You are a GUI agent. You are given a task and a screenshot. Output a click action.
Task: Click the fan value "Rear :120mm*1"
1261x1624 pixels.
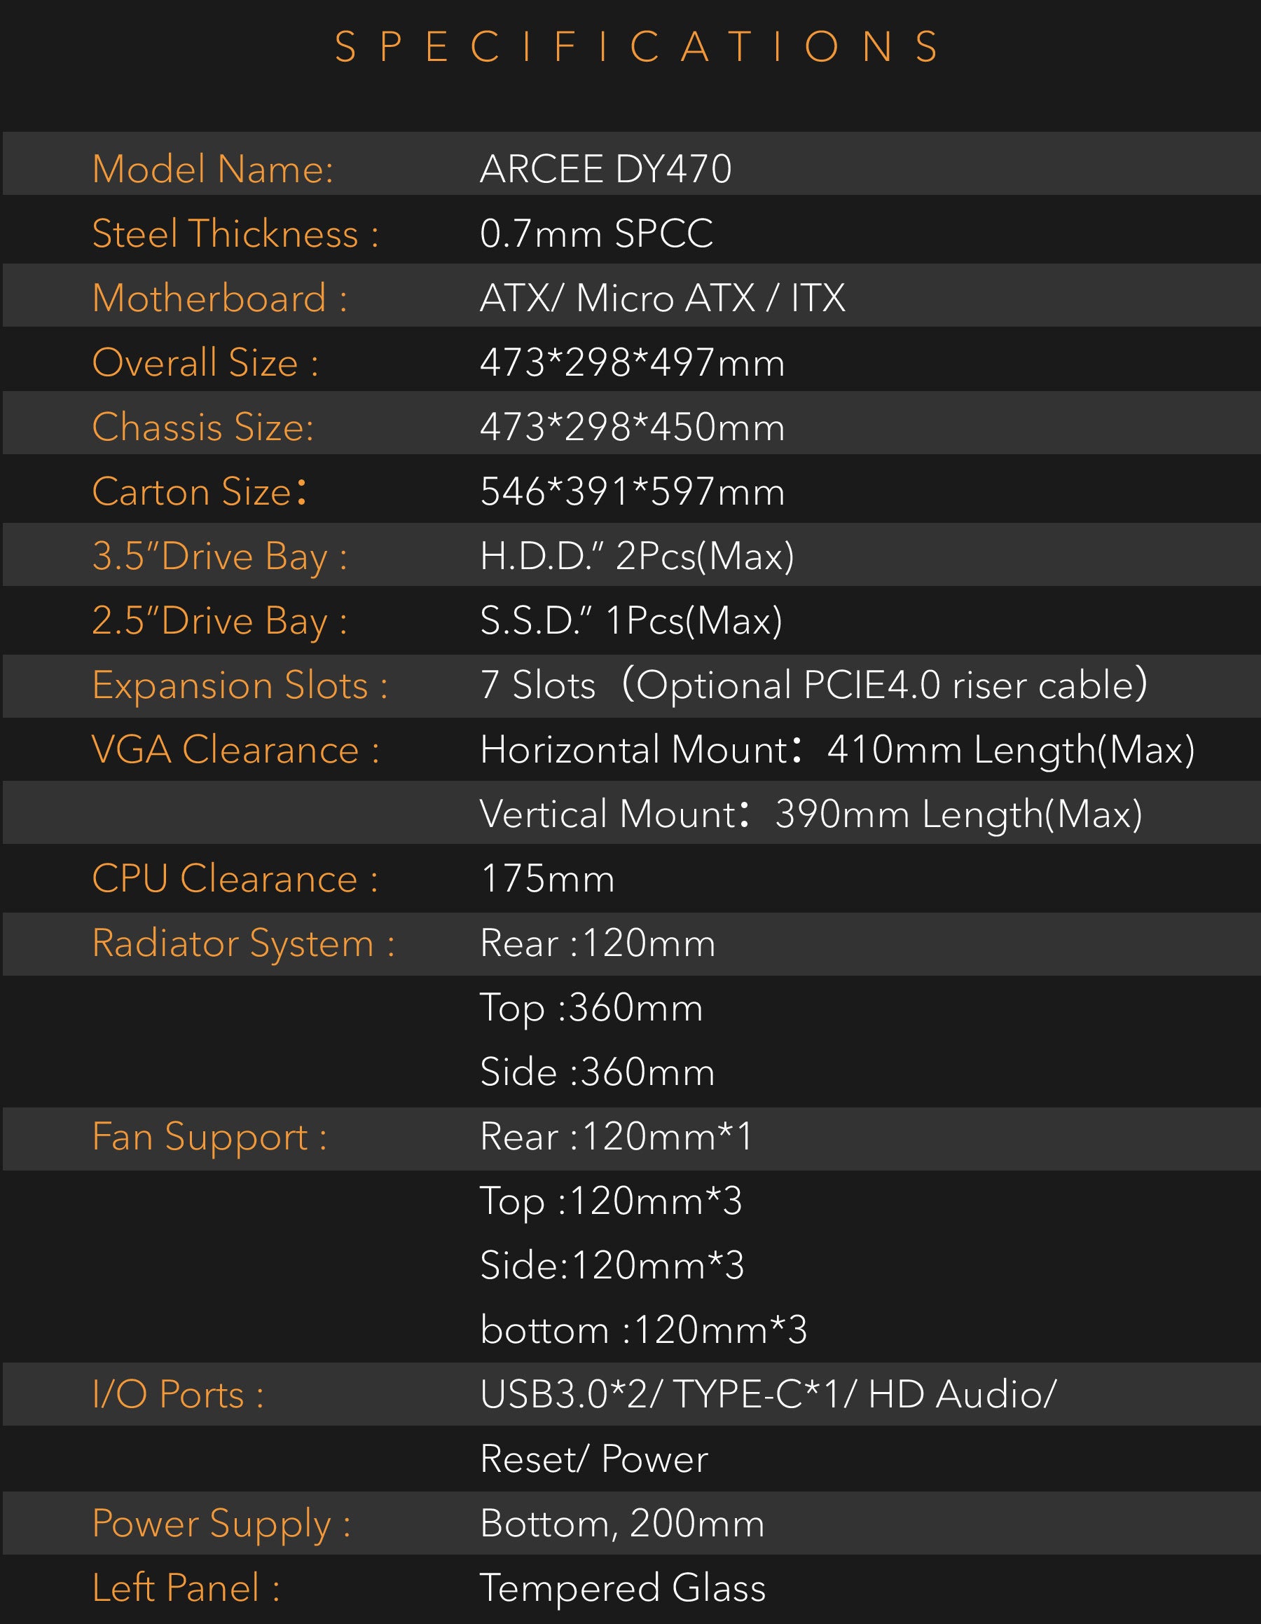(616, 1137)
